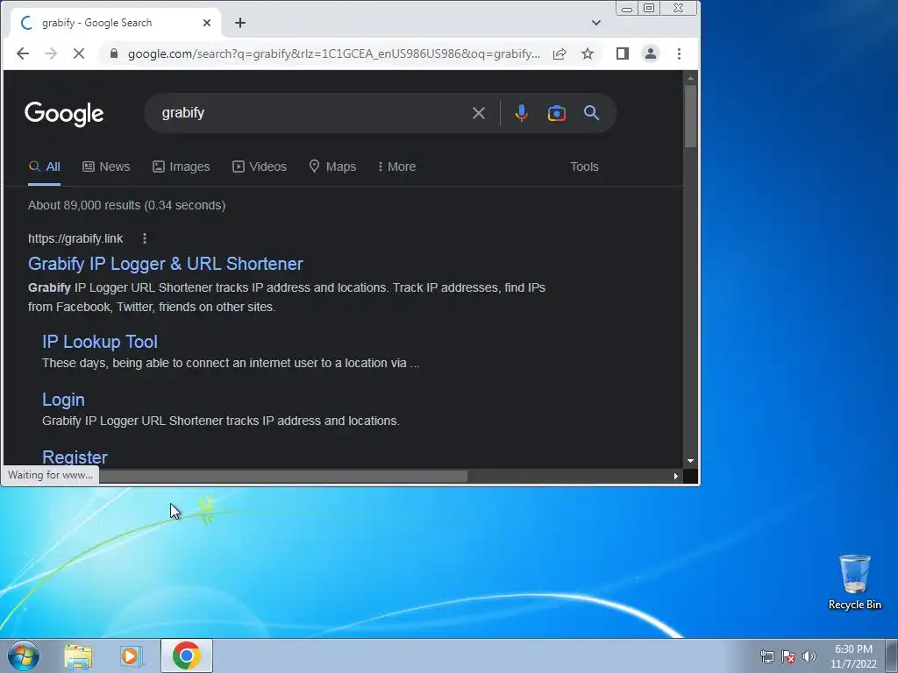Open Chrome three-dot menu
The image size is (898, 673).
[680, 53]
